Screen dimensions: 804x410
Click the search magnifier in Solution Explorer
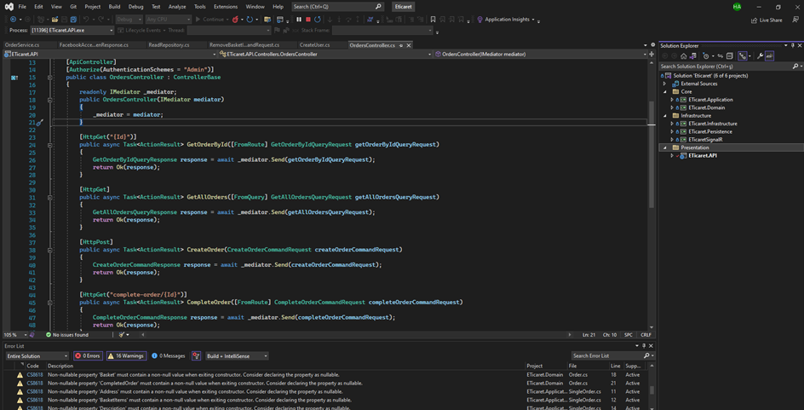(x=795, y=66)
